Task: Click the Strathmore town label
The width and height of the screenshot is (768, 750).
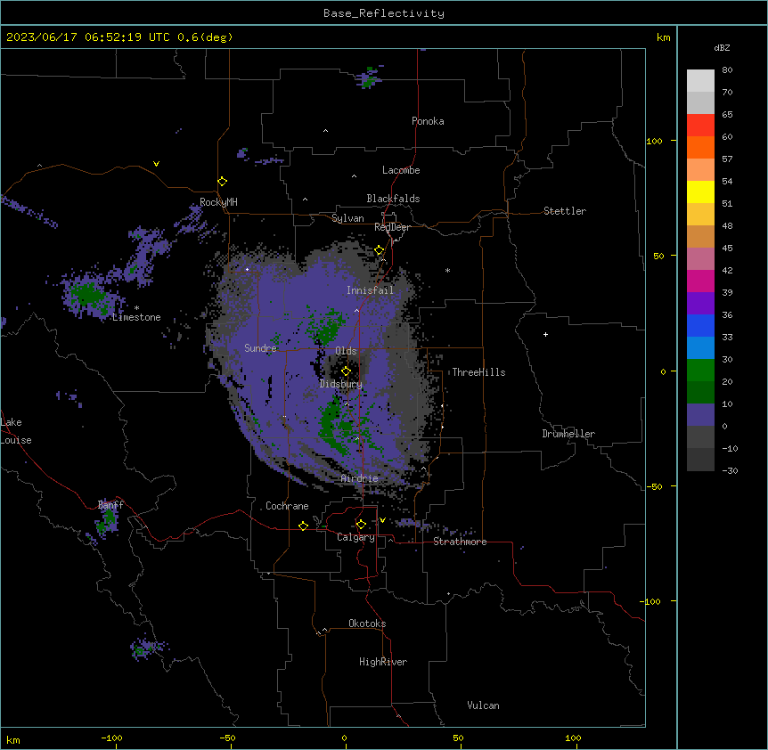Action: tap(460, 542)
